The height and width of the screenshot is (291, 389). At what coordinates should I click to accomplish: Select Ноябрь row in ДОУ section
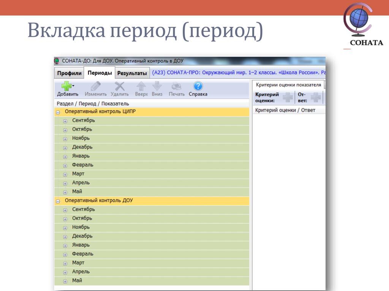(x=152, y=227)
